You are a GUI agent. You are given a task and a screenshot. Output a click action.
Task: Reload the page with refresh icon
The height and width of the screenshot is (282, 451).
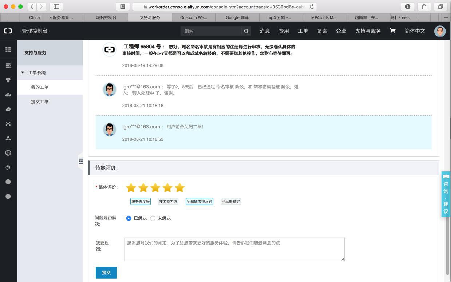tap(312, 7)
